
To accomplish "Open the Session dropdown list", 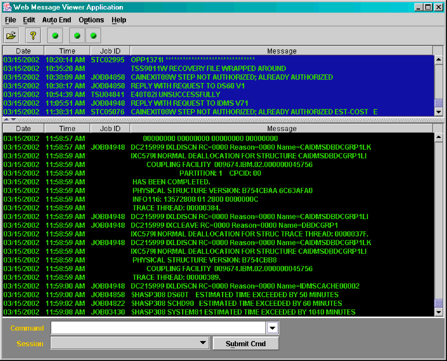I will [202, 343].
